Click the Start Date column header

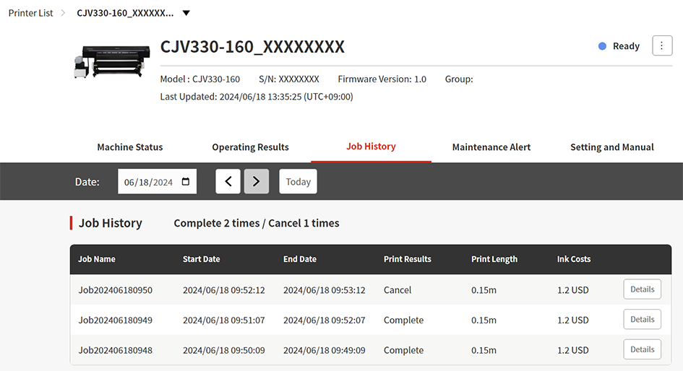click(202, 259)
